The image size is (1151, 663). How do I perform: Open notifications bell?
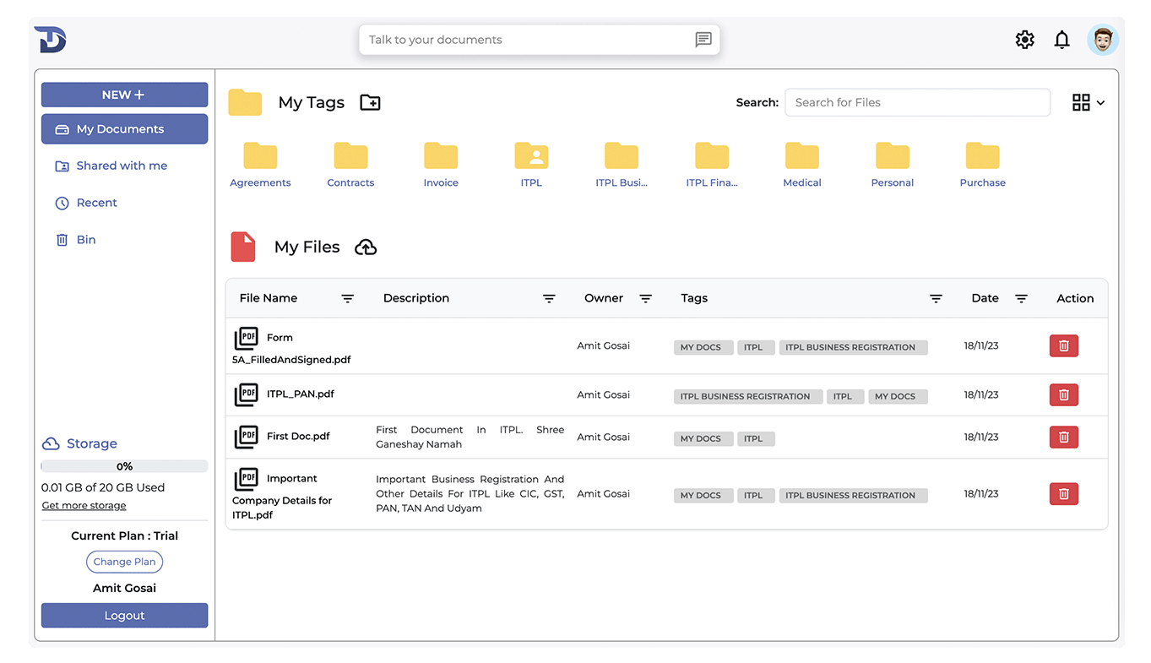[1062, 40]
